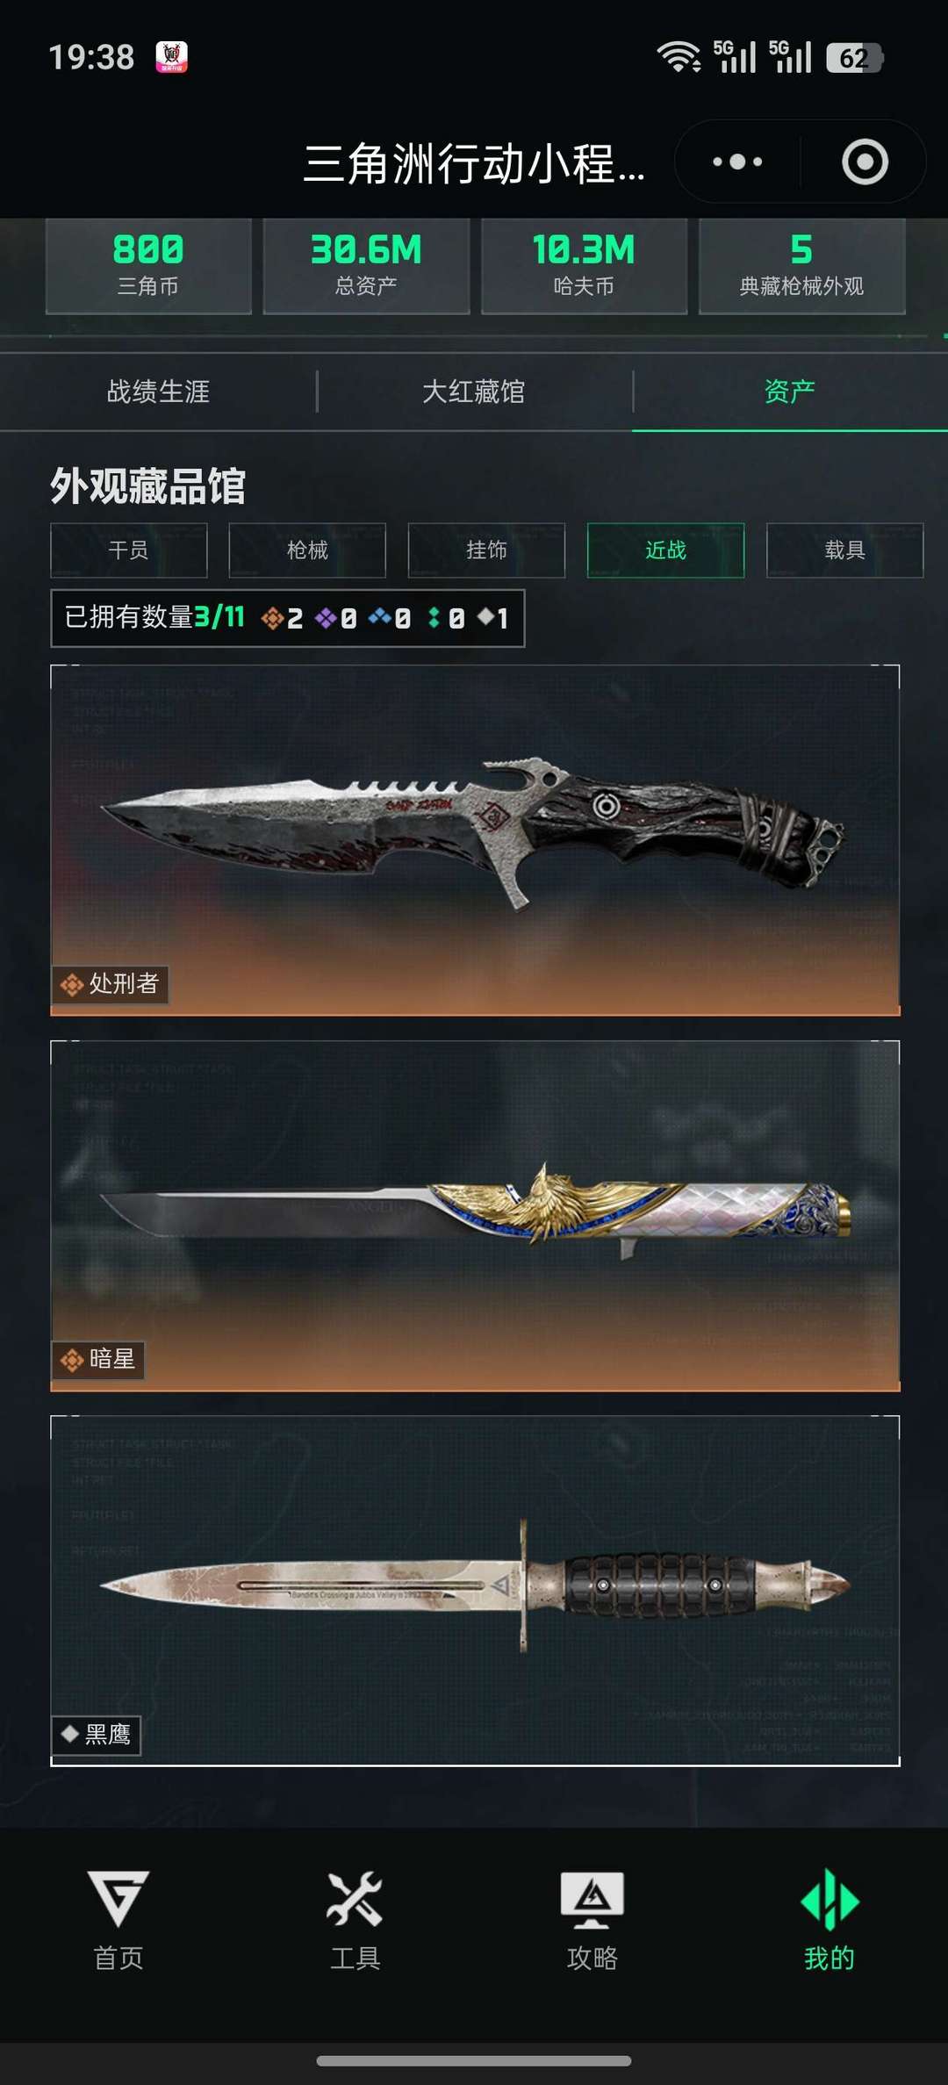Tap the owned count 3/11 summary bar

288,618
